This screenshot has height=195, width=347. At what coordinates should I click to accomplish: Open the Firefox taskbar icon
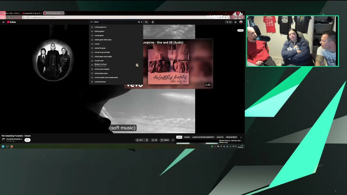click(12, 147)
